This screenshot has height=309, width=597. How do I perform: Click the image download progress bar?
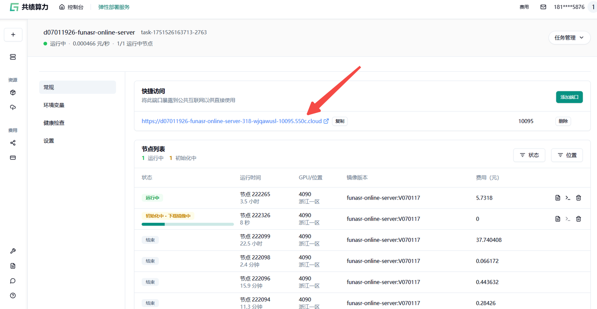click(x=187, y=224)
